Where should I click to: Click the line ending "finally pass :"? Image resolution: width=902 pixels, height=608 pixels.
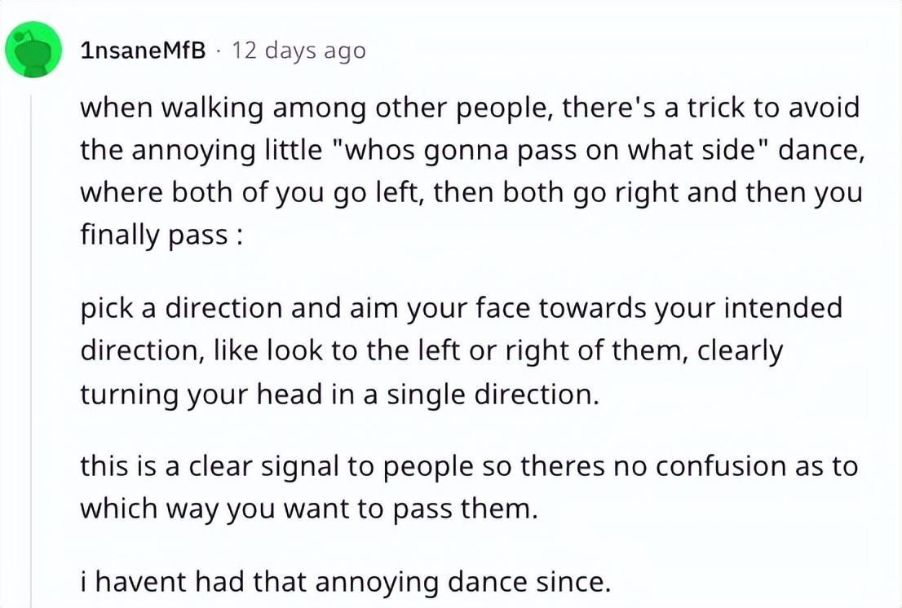[160, 235]
